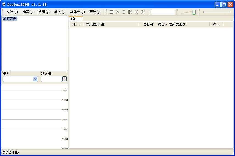Open the 媒体库(L) menu
Viewport: 235px width, 156px height.
coord(77,12)
